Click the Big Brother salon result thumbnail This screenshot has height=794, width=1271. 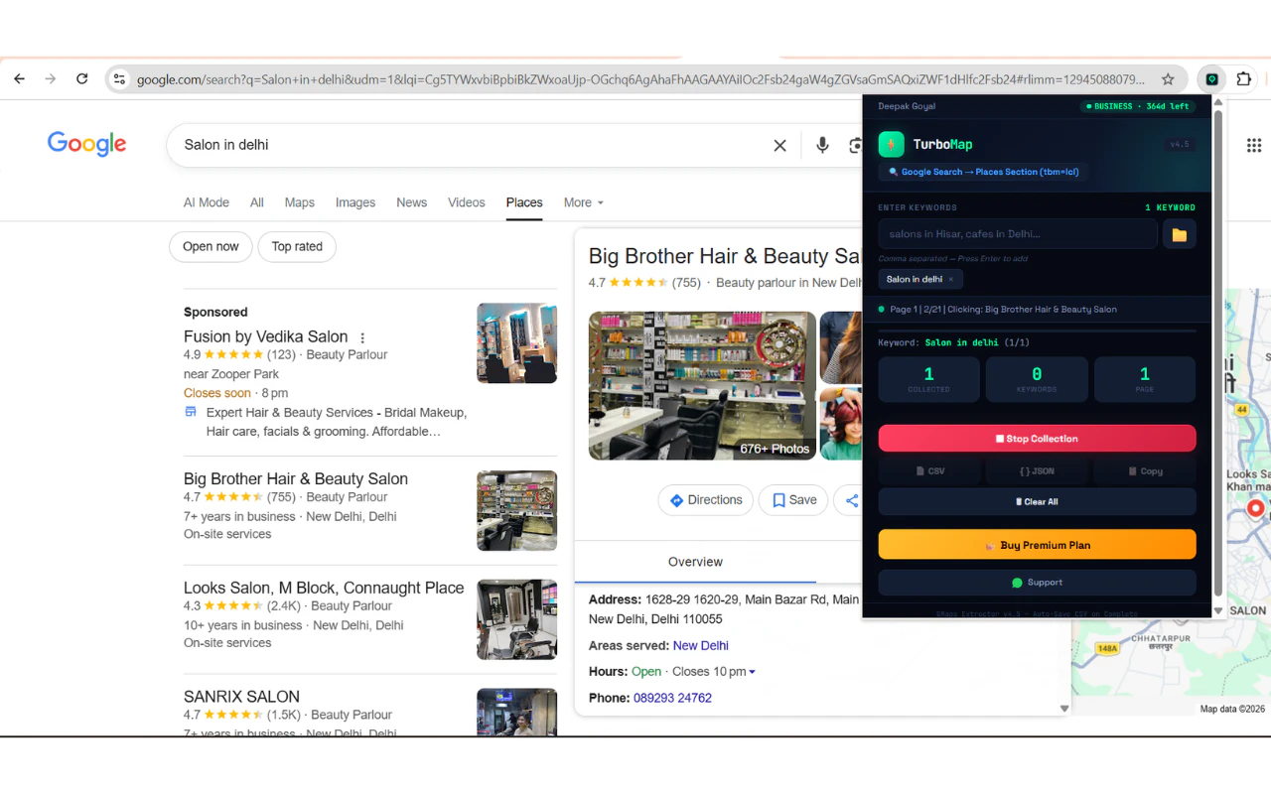point(516,511)
